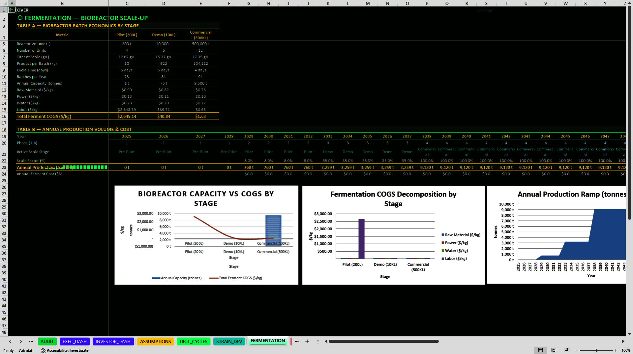This screenshot has width=633, height=354.
Task: Click the Metric header cell
Action: tap(62, 35)
